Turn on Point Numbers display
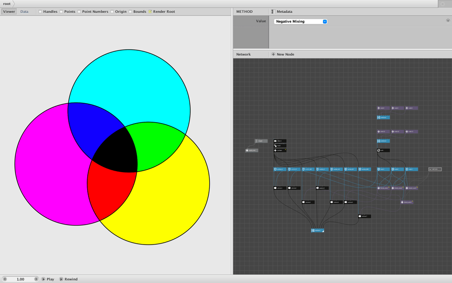Screen dimensions: 452x283 [79, 12]
